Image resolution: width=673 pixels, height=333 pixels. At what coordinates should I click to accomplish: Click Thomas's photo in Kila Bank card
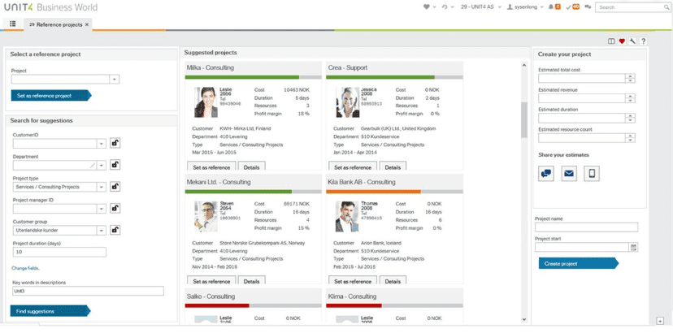tap(347, 217)
